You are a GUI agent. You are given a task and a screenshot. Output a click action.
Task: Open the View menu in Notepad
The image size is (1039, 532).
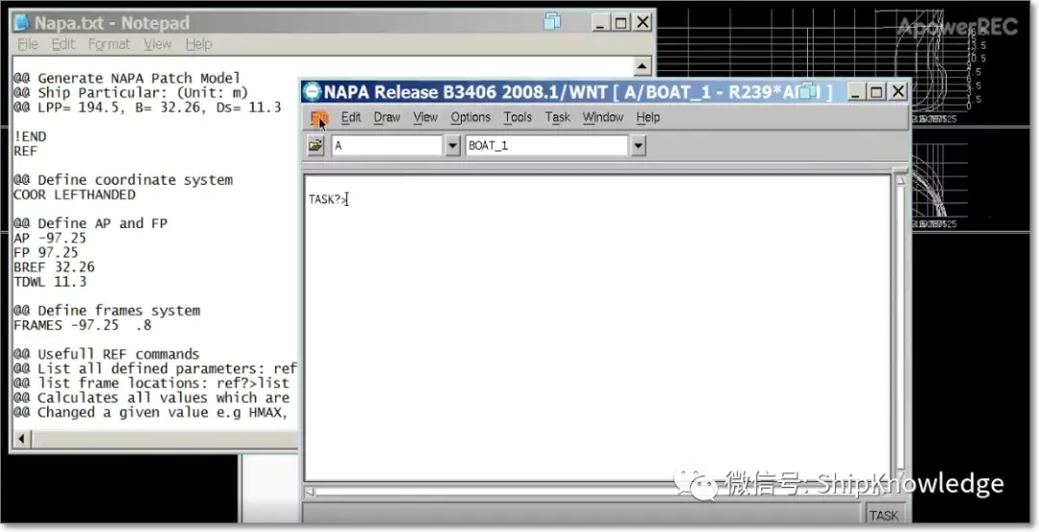coord(158,44)
